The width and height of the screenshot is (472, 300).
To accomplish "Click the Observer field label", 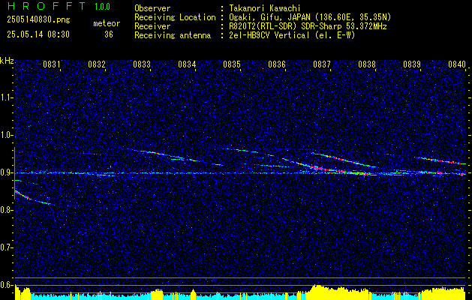I will point(152,8).
